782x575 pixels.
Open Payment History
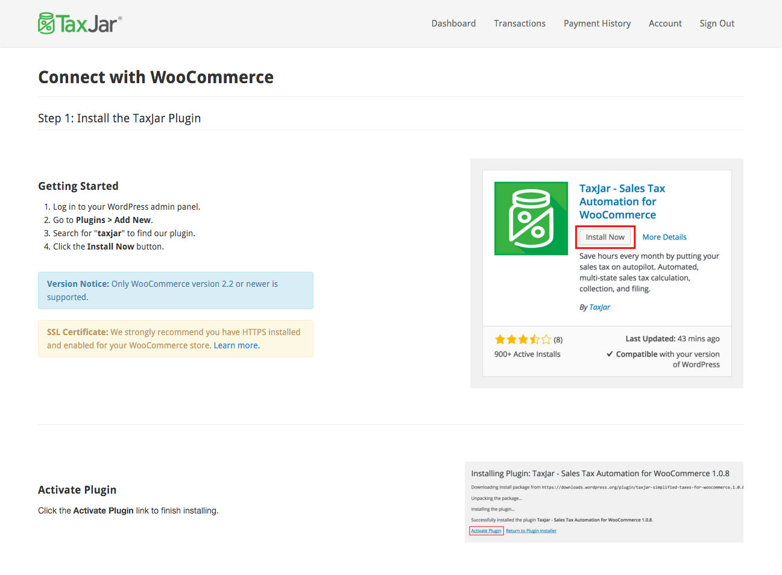coord(597,24)
